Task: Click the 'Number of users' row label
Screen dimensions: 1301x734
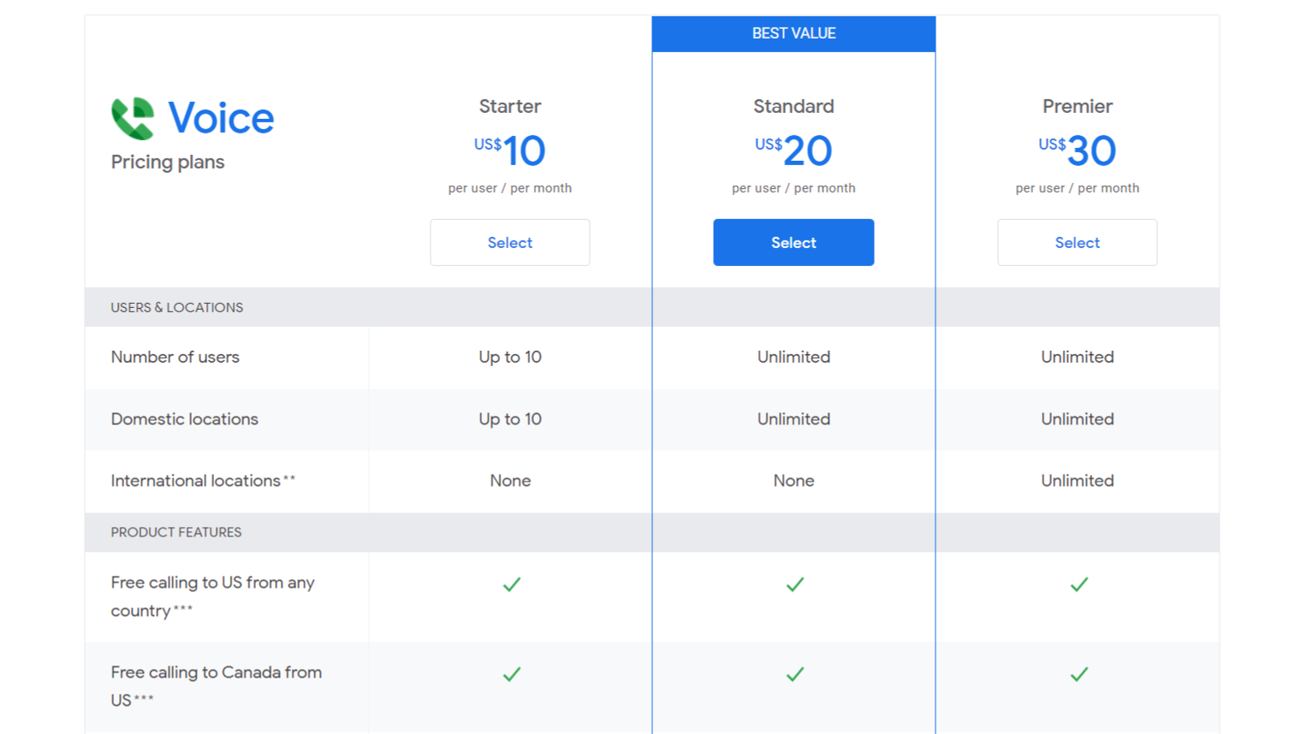Action: tap(175, 357)
